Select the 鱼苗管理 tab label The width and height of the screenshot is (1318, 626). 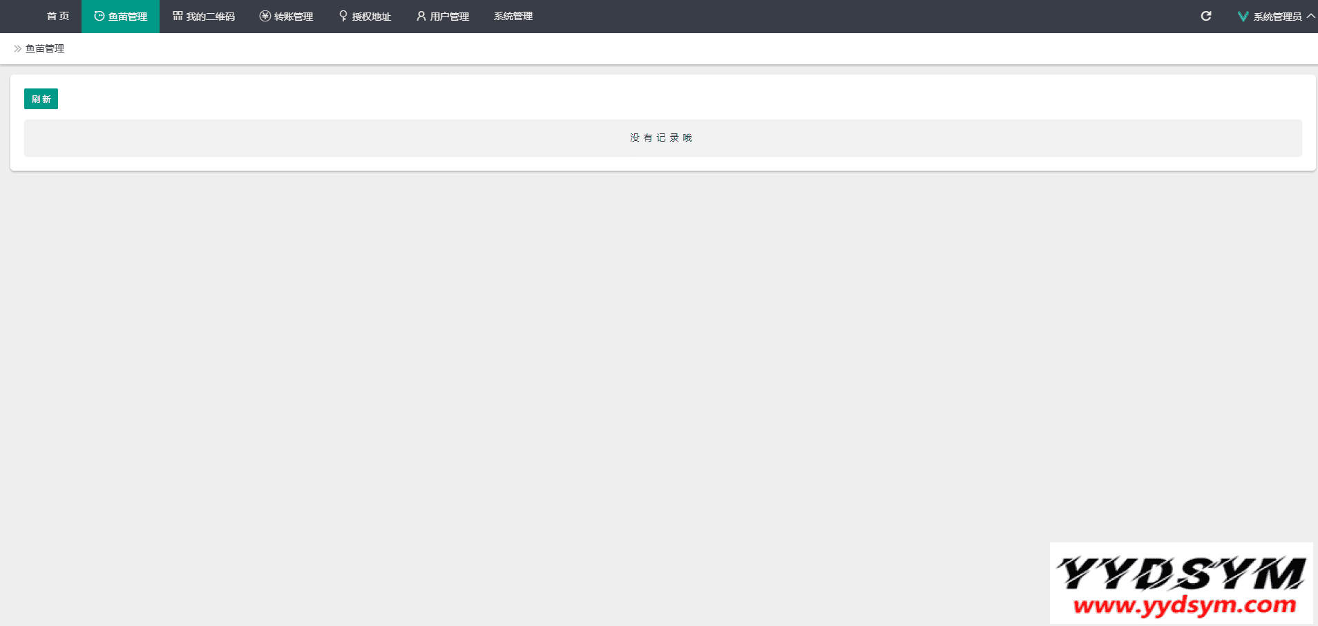click(128, 17)
